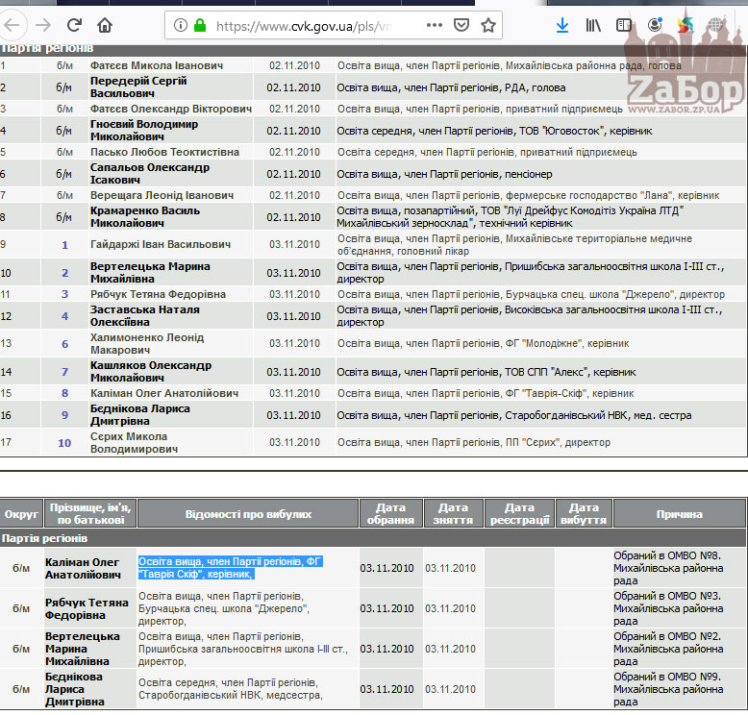Open district link 1 for Гайдаржі Іван Васильович

pos(65,245)
